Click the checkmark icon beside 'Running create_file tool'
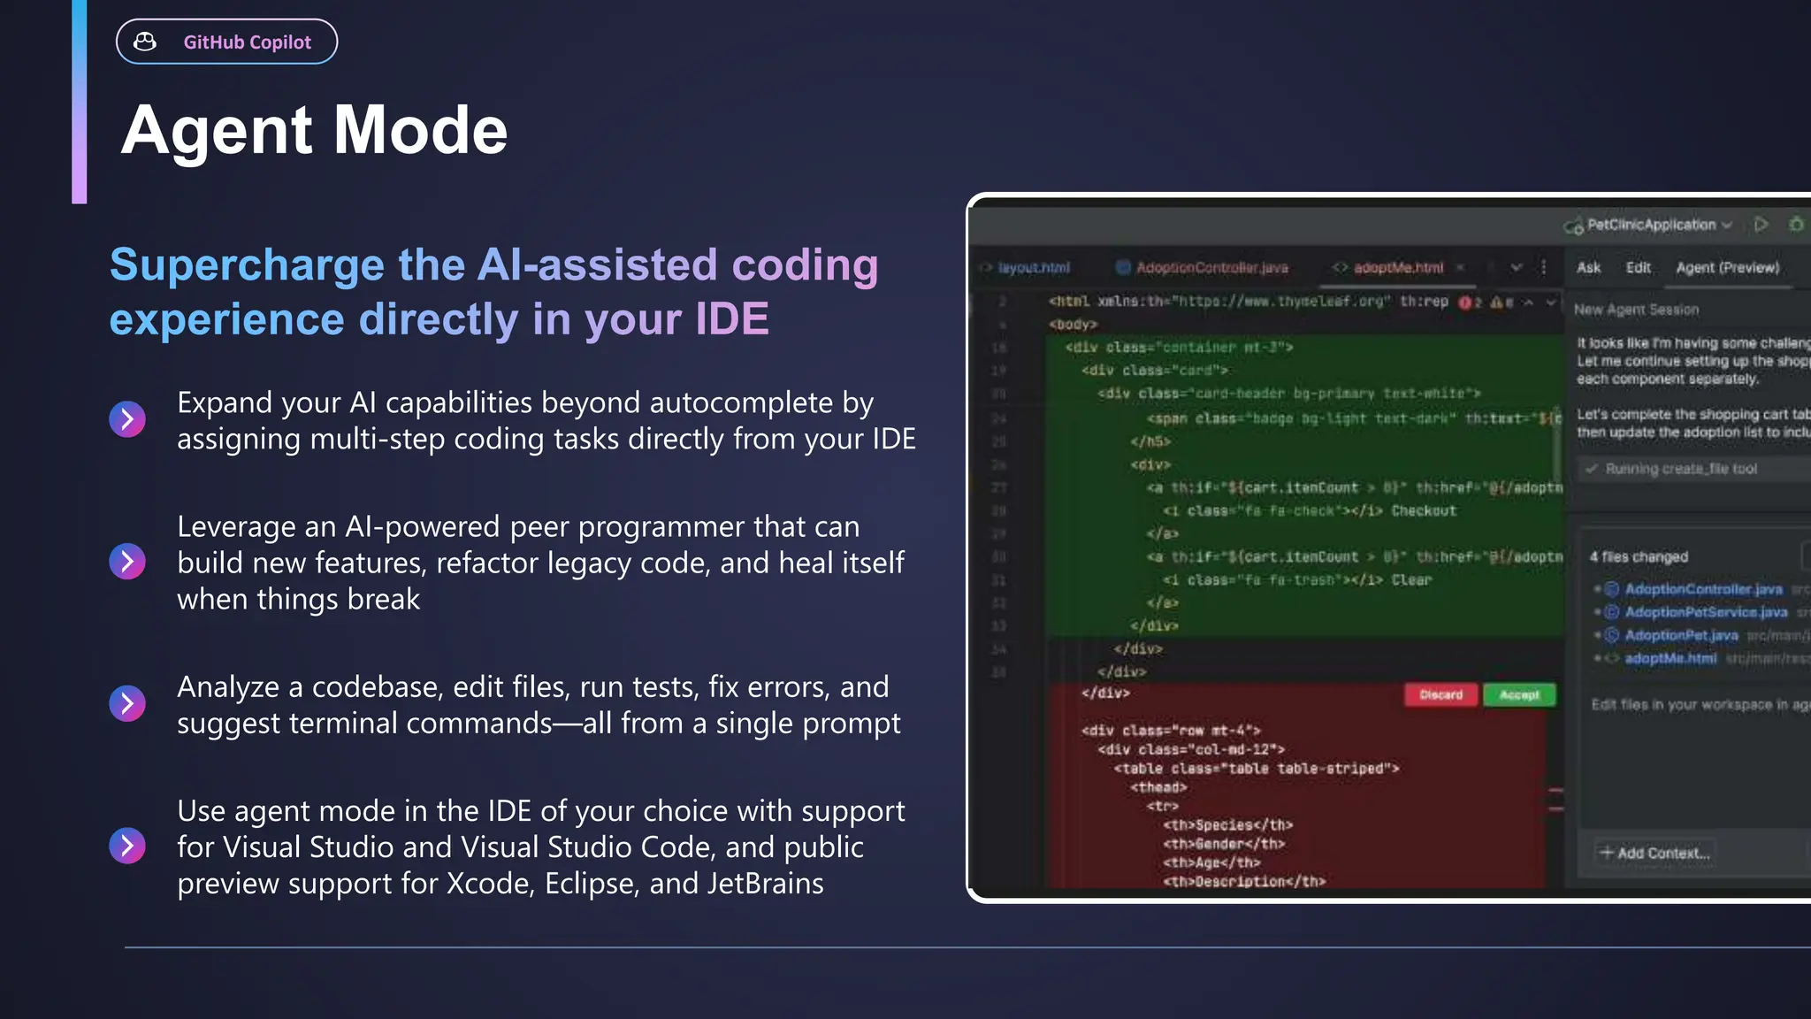The height and width of the screenshot is (1019, 1811). coord(1592,469)
